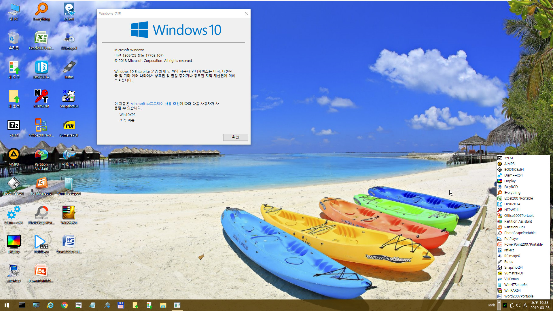The width and height of the screenshot is (553, 311).
Task: Open the NTPWEdit desktop icon
Action: coord(41,99)
